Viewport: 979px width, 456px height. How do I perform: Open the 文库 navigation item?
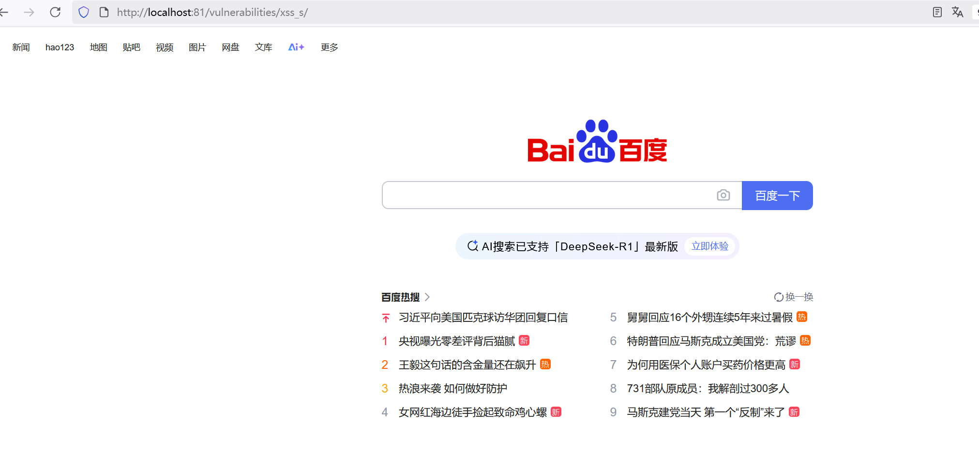pos(264,47)
